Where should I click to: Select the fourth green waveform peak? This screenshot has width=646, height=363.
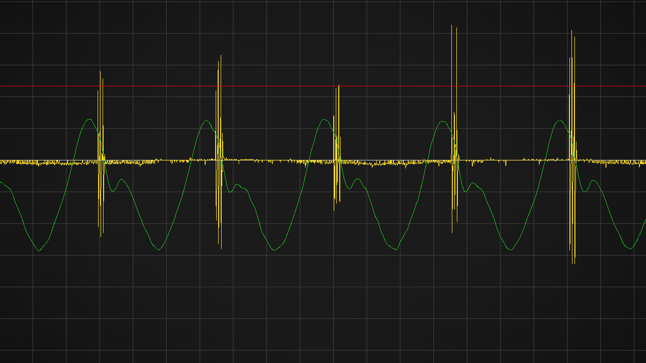pos(442,121)
